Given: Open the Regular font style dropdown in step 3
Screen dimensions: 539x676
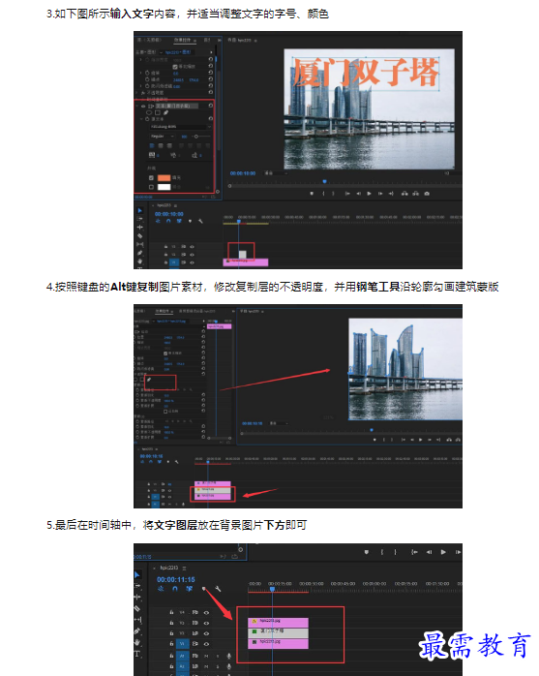Looking at the screenshot, I should (x=162, y=137).
